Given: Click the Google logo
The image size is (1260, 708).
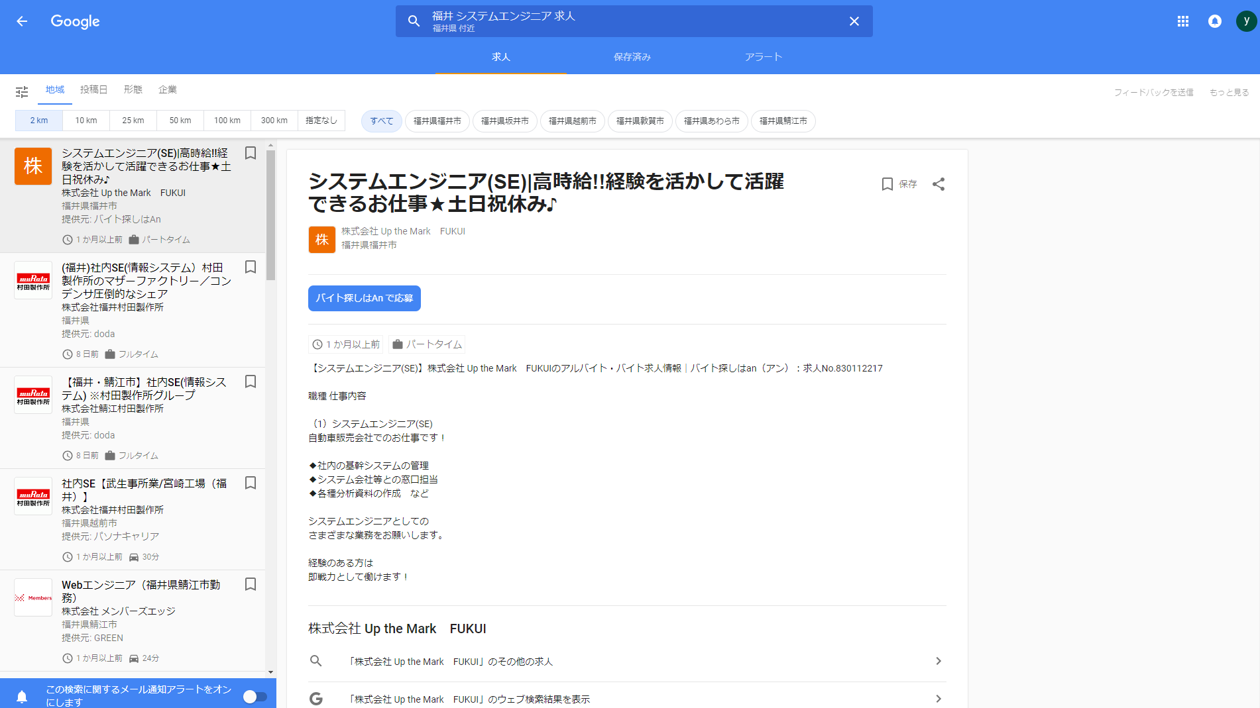Looking at the screenshot, I should pyautogui.click(x=75, y=21).
